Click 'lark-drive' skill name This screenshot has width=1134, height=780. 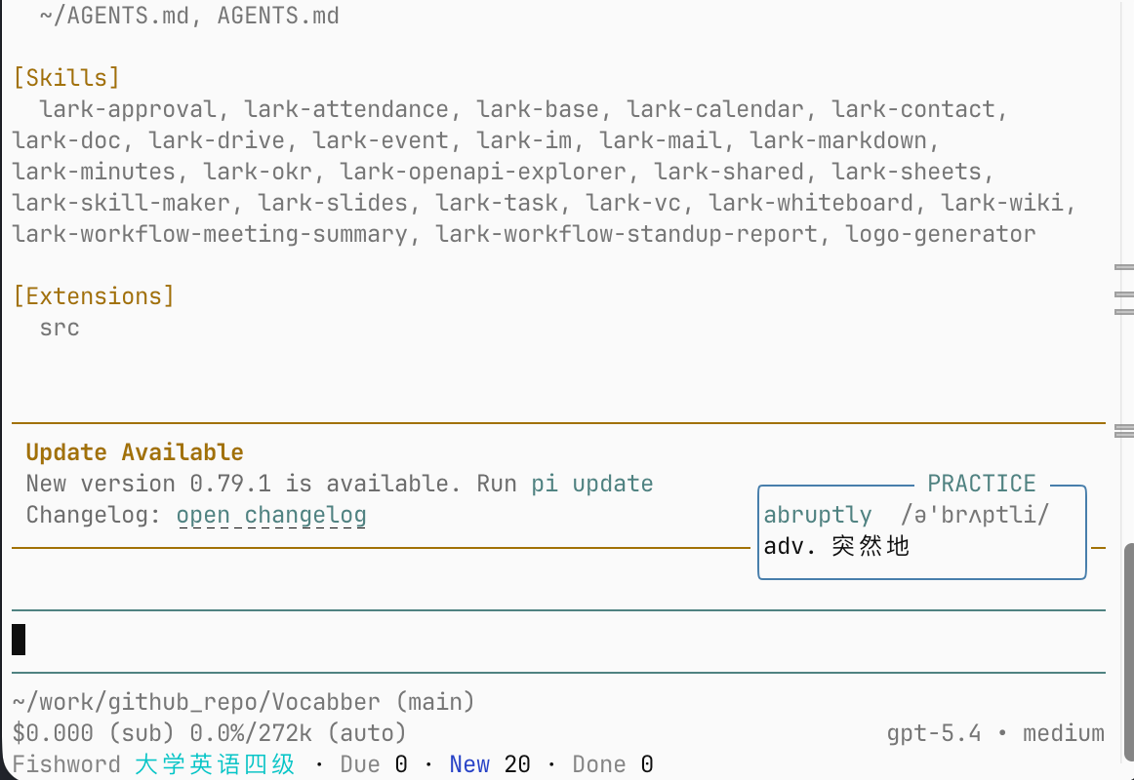click(x=217, y=140)
